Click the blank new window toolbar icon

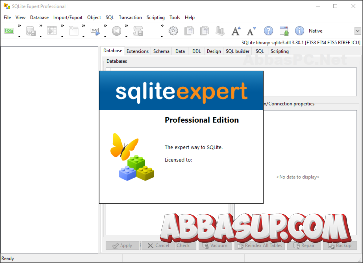coord(74,31)
